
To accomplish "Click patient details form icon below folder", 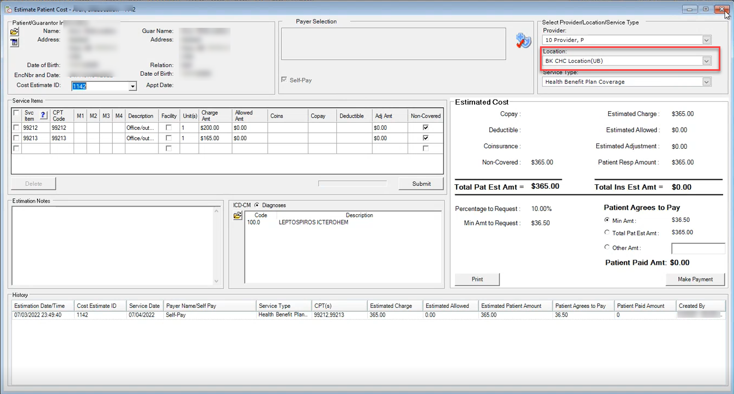I will click(x=15, y=42).
